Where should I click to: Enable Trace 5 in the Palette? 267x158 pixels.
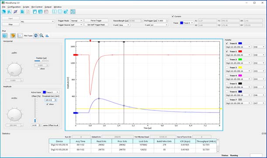pyautogui.click(x=227, y=83)
